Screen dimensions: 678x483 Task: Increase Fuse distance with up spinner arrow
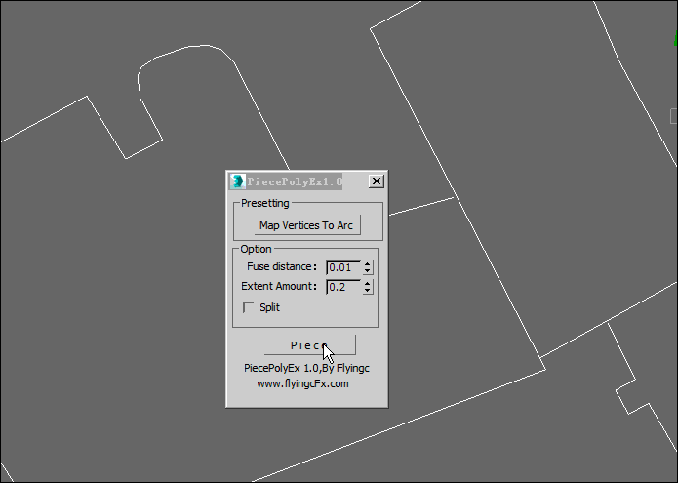coord(367,263)
